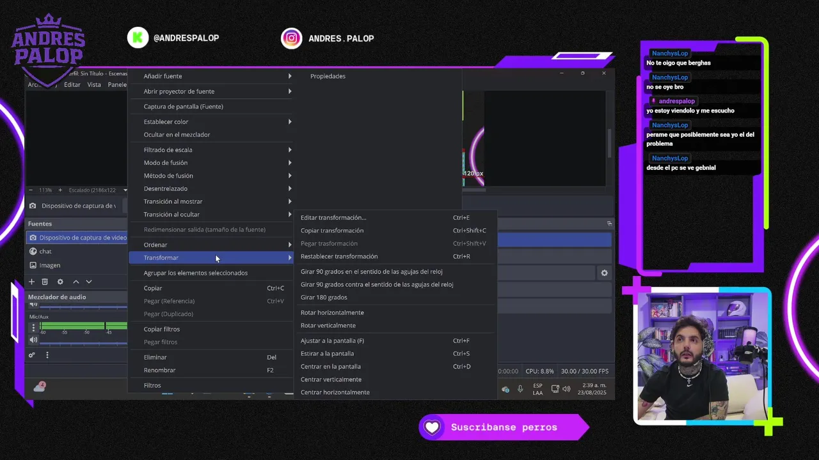Open the volume tray icon
819x460 pixels.
click(x=566, y=389)
